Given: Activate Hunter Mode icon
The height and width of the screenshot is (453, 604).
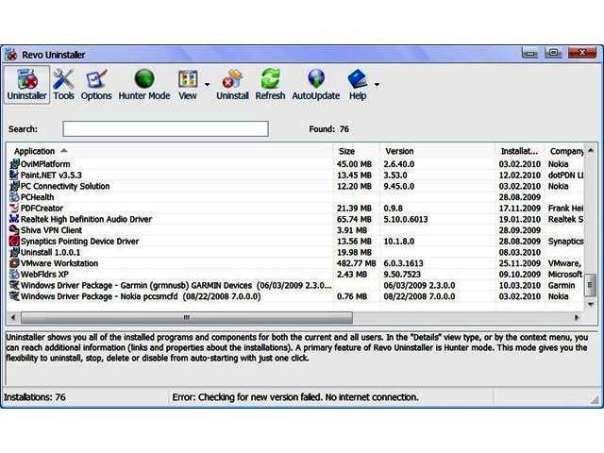Looking at the screenshot, I should [143, 83].
